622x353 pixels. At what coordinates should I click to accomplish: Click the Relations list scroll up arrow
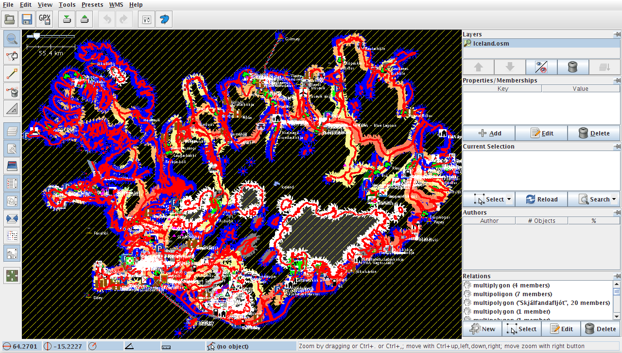coord(617,285)
